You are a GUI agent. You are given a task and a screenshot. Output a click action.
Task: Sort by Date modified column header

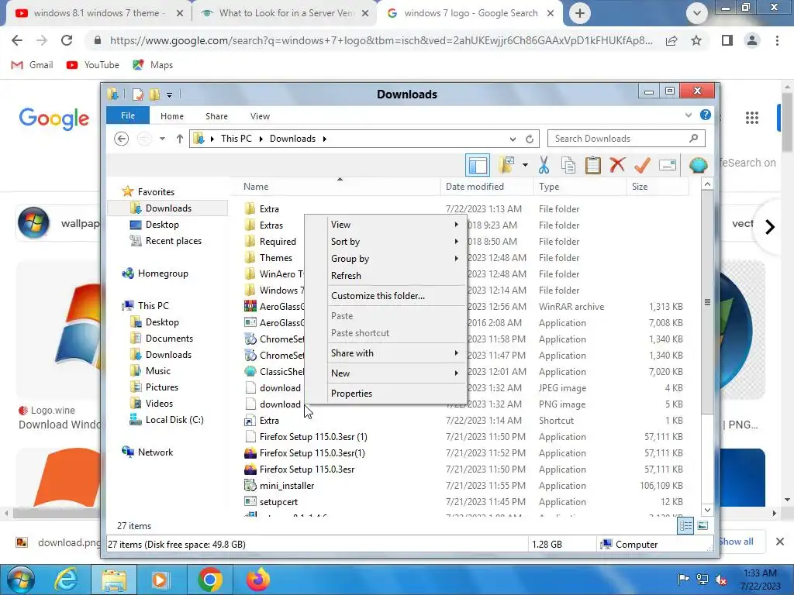[x=487, y=187]
